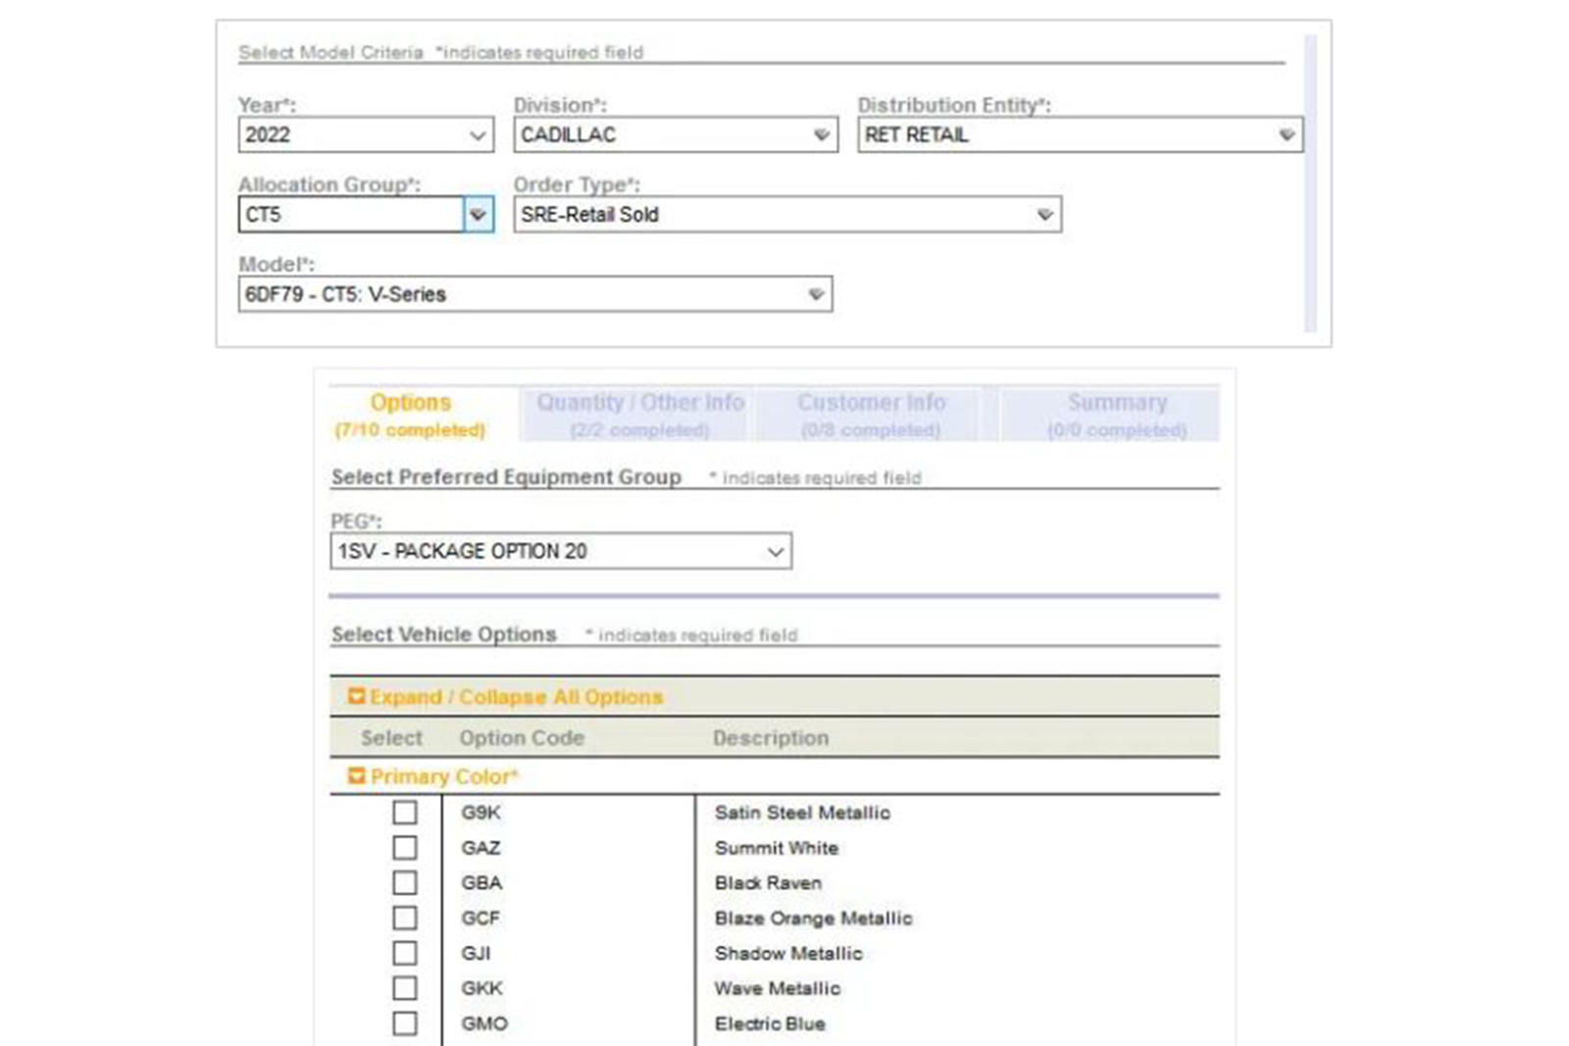Tick the GBA Black Raven checkbox
1569x1046 pixels.
point(404,883)
